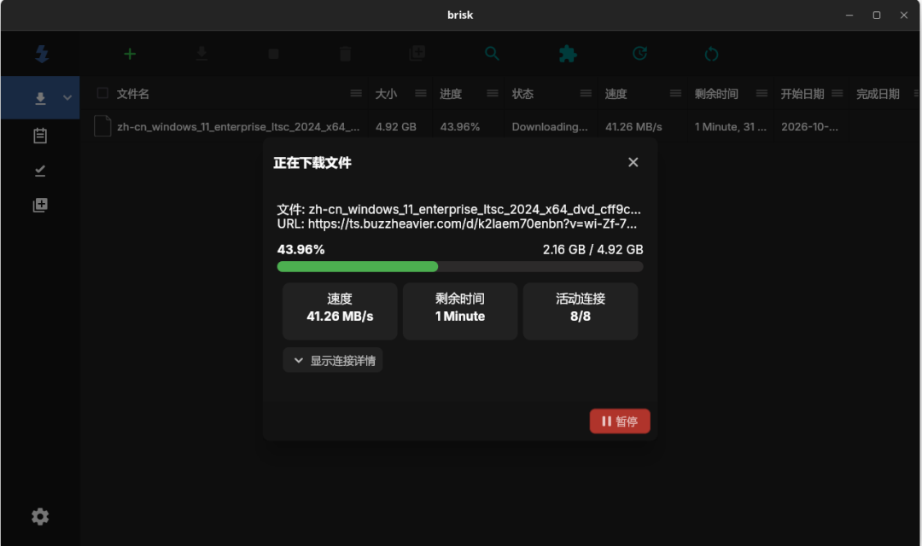Click the 2.16 GB / 4.92 GB text
Image resolution: width=922 pixels, height=546 pixels.
pos(592,249)
